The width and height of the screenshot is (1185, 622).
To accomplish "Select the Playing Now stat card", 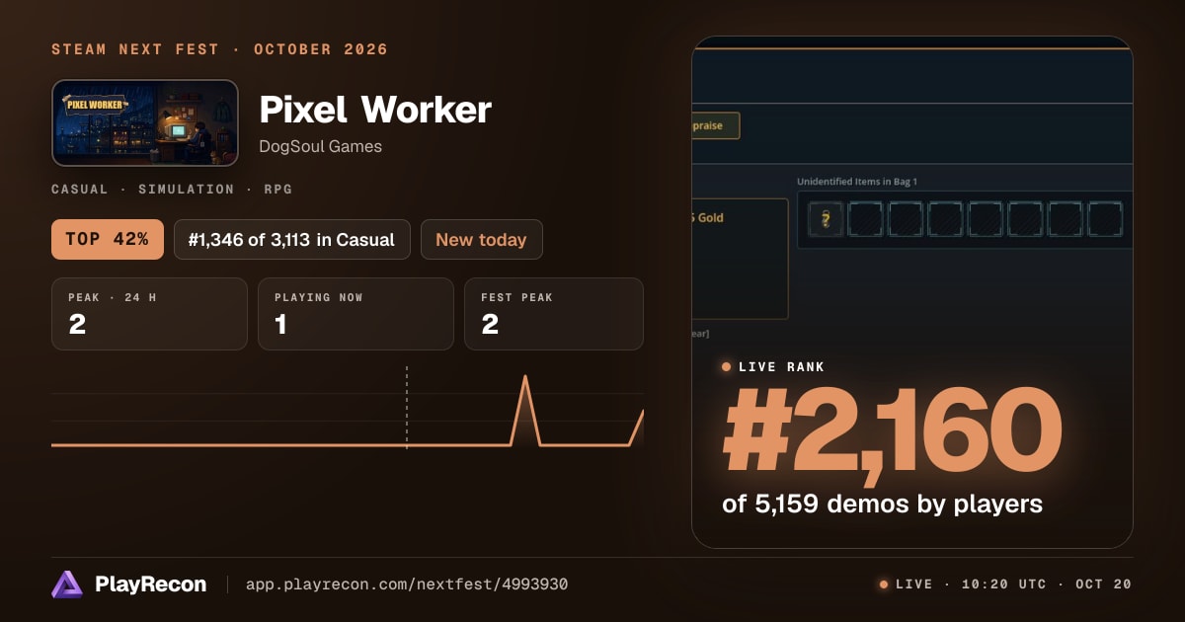I will pyautogui.click(x=355, y=314).
